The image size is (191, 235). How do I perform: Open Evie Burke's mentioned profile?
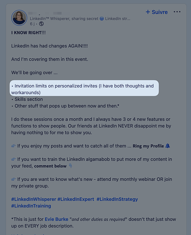coord(56,219)
